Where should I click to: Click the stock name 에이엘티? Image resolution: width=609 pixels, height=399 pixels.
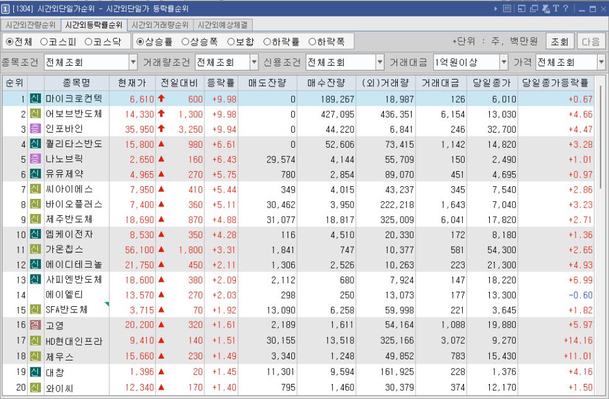tap(64, 295)
